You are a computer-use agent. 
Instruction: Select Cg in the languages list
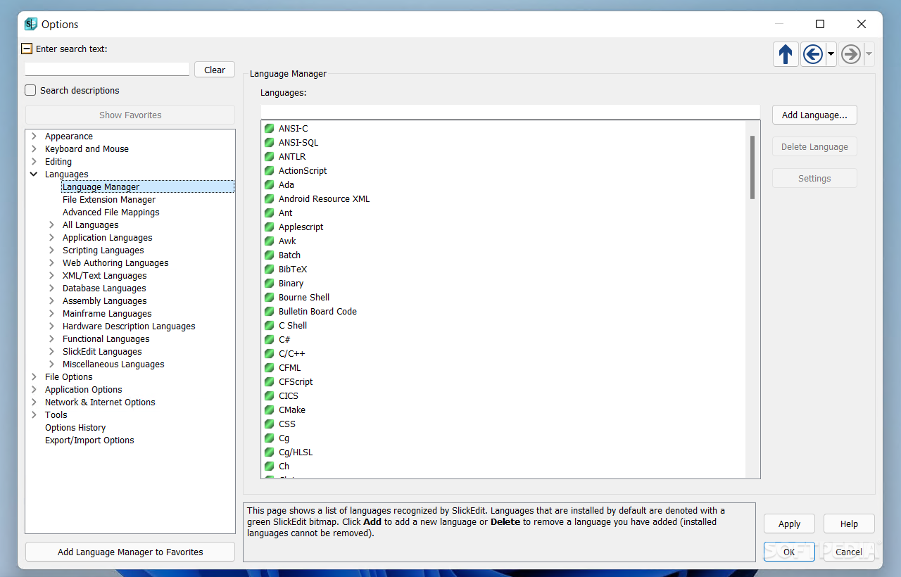coord(284,438)
